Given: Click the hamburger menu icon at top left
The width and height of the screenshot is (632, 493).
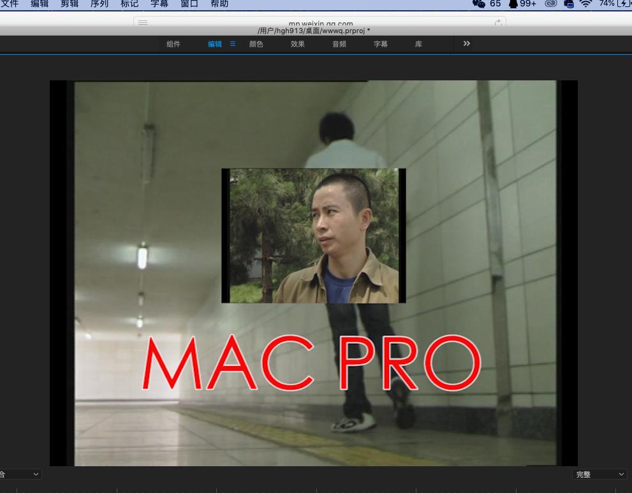Looking at the screenshot, I should pos(142,23).
